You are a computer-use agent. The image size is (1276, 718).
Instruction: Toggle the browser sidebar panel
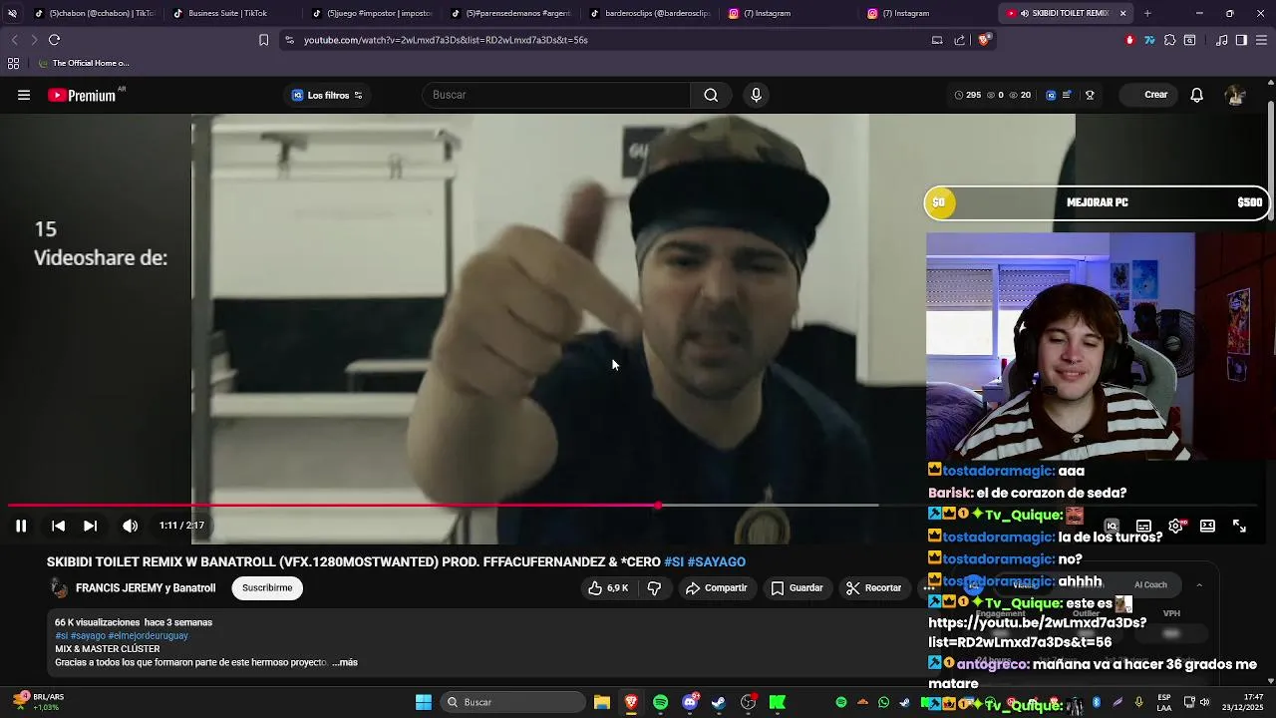pyautogui.click(x=1241, y=40)
